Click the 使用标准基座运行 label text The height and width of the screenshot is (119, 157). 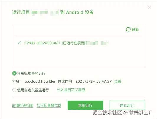pos(31,73)
